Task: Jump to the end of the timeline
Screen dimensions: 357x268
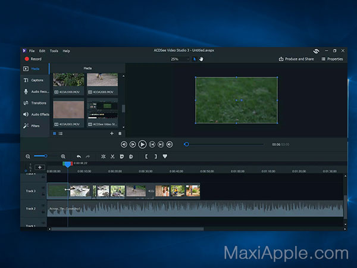Action: [x=161, y=145]
